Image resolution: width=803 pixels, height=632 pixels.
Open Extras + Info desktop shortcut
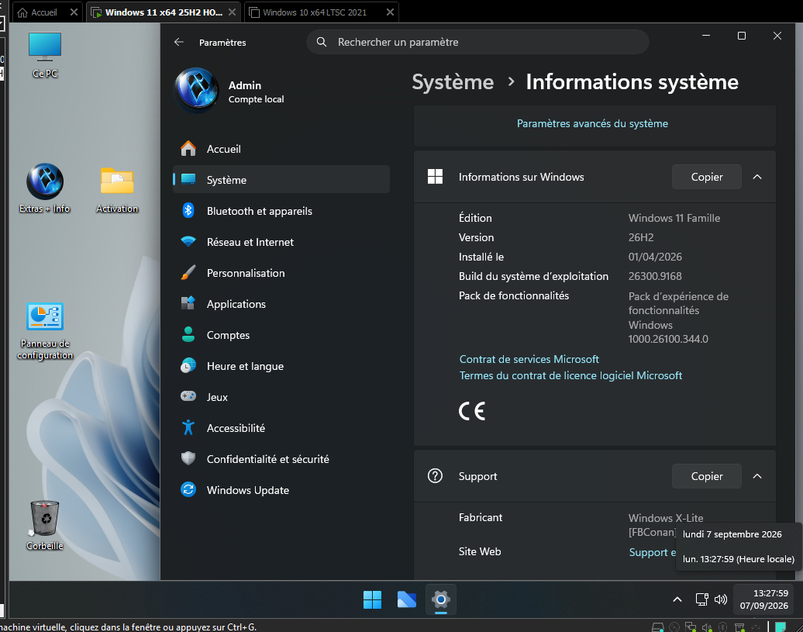coord(44,188)
